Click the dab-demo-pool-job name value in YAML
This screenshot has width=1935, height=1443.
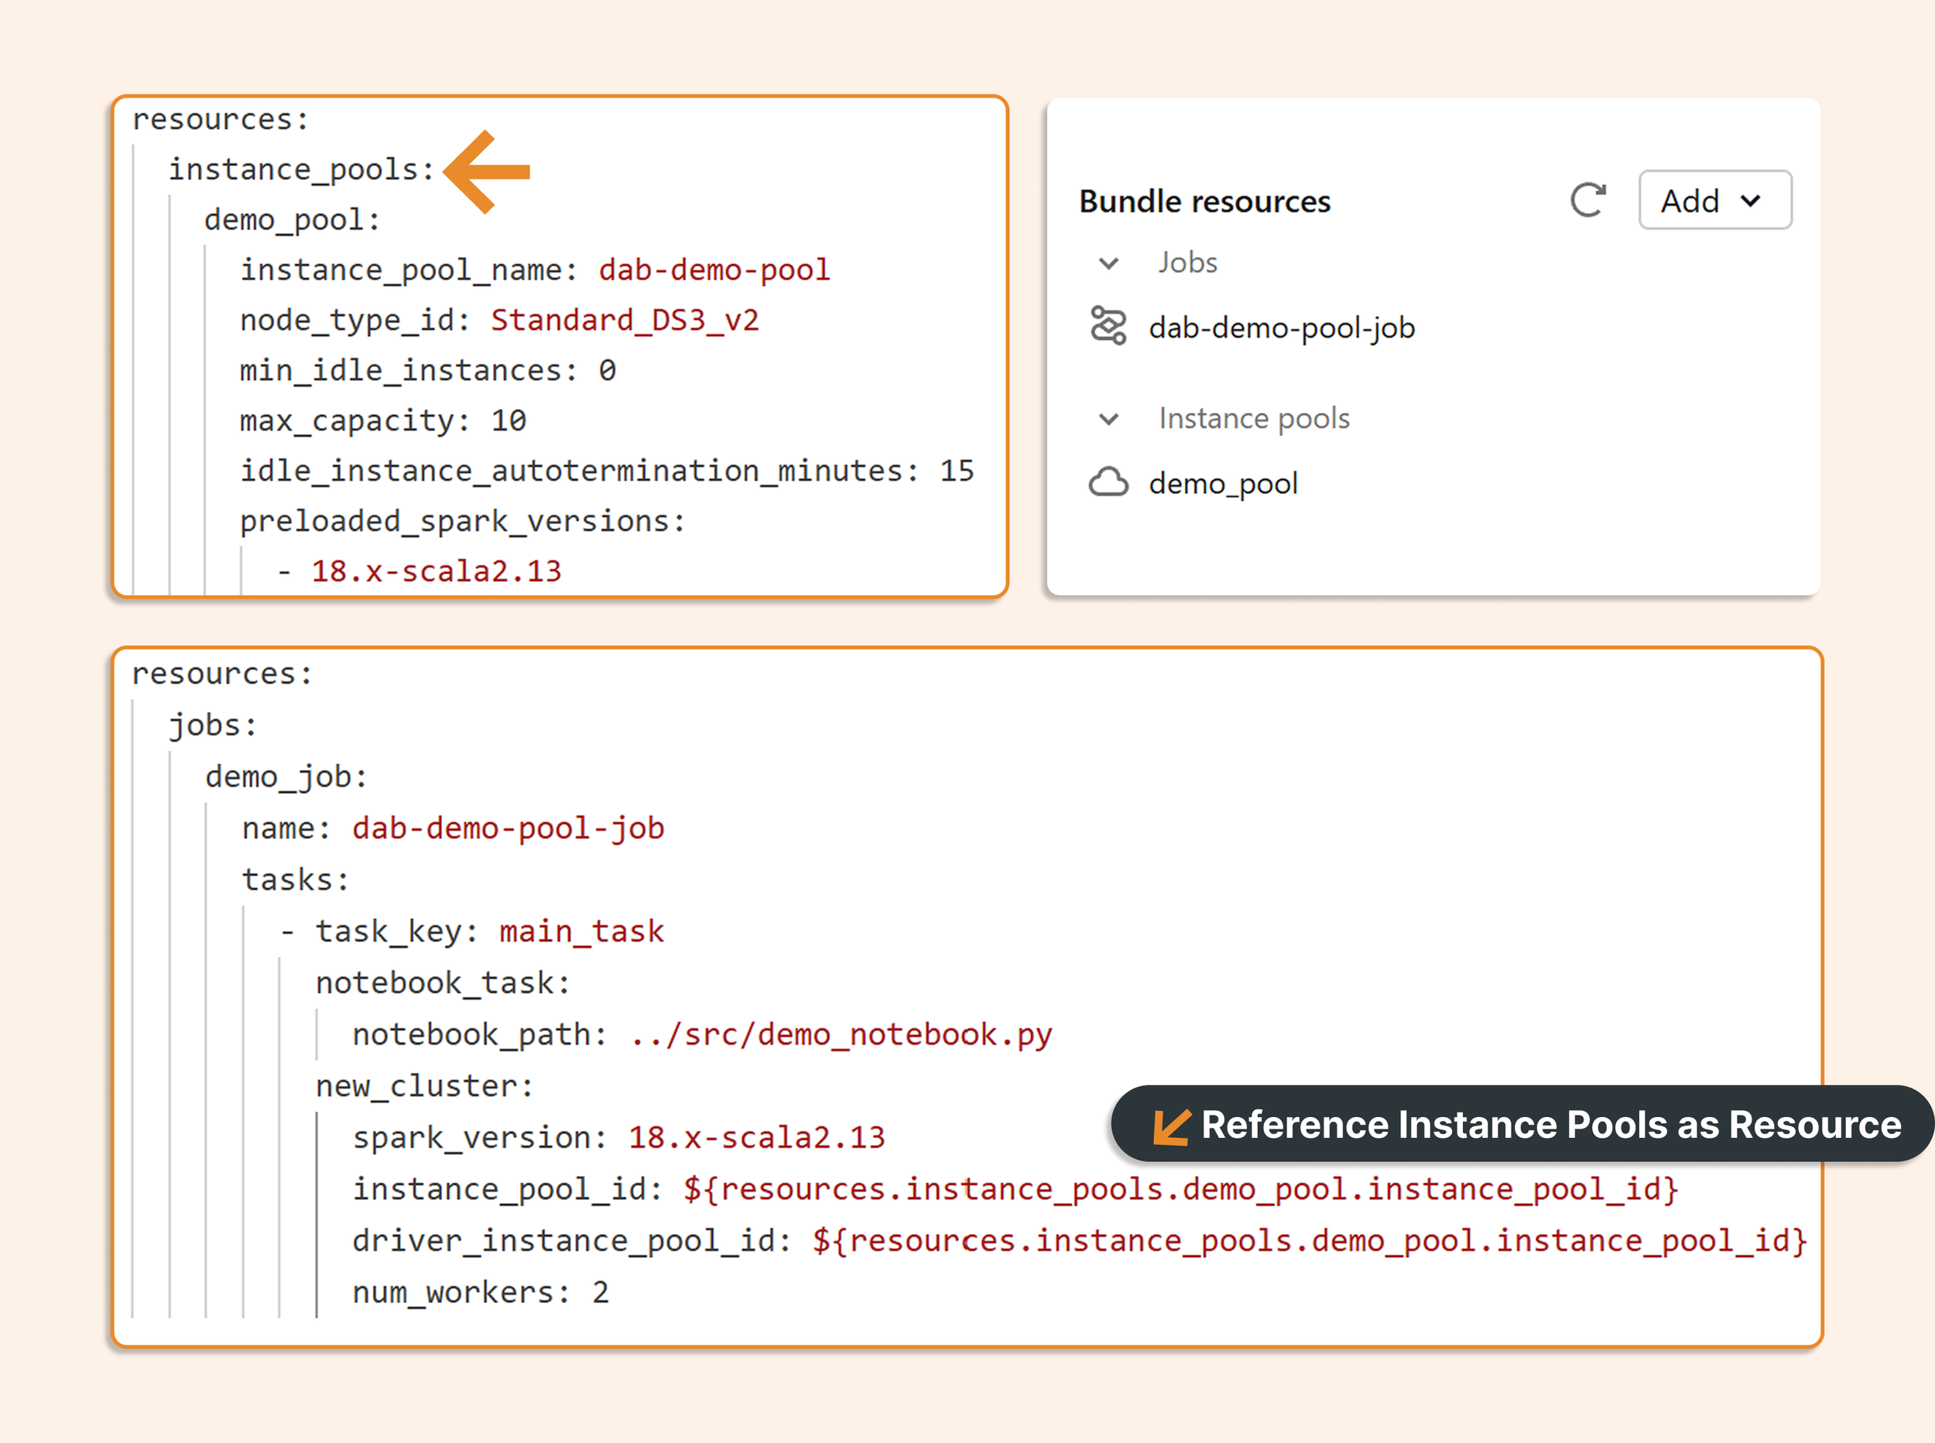pos(509,828)
